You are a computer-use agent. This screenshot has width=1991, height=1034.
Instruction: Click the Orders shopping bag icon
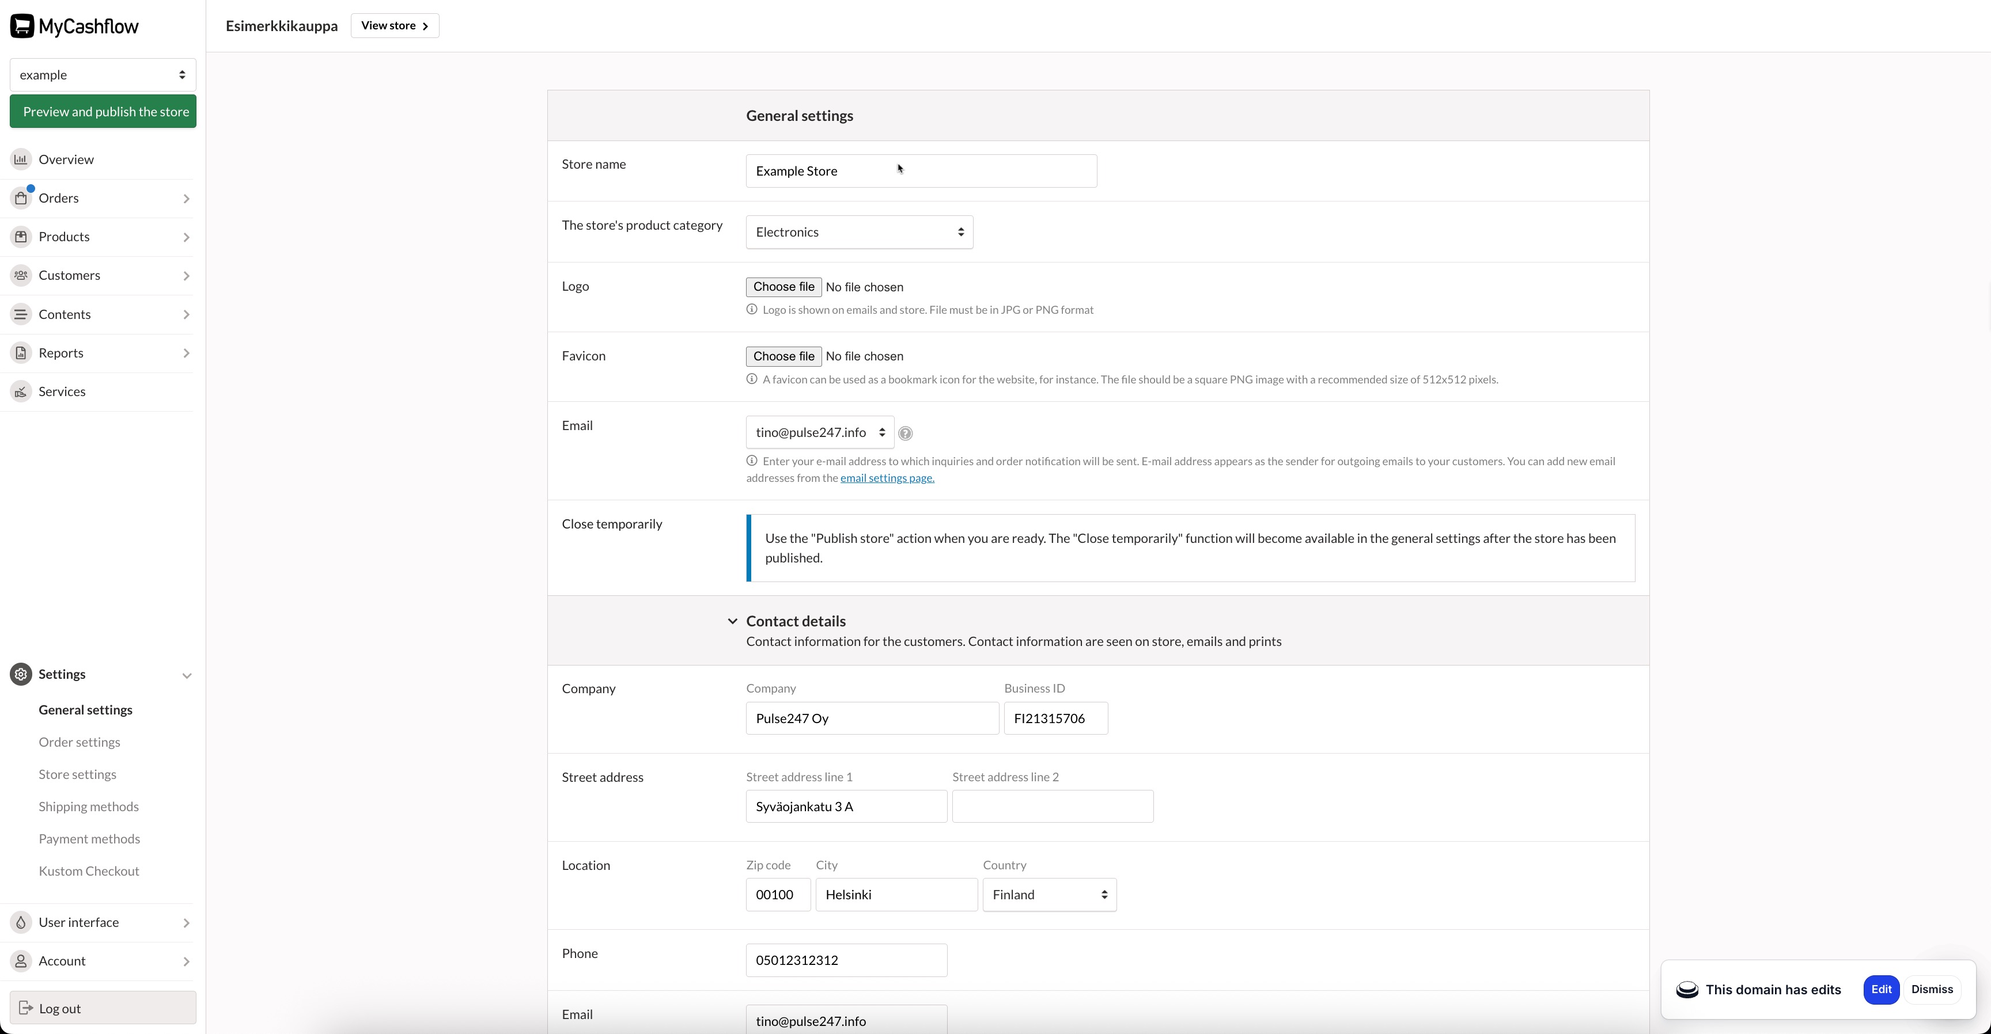21,199
